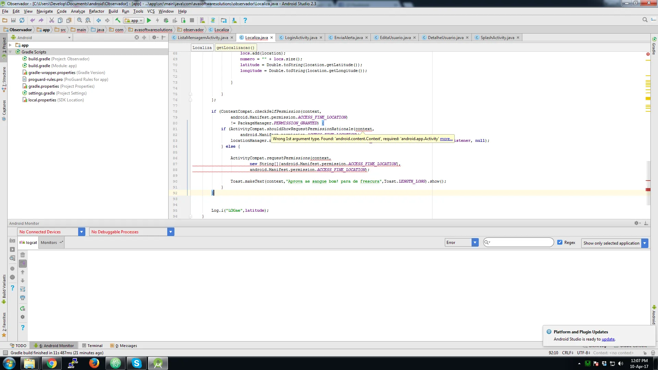Clear logcat with the trash icon
Screen dimensions: 658x370
(x=23, y=255)
